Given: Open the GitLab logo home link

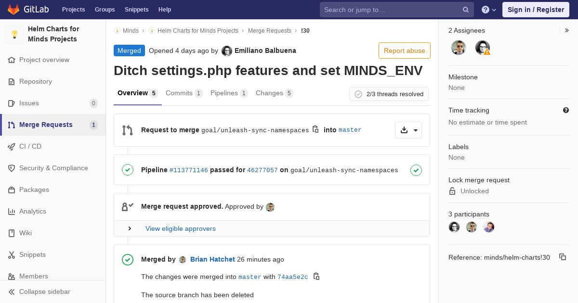Looking at the screenshot, I should (28, 10).
